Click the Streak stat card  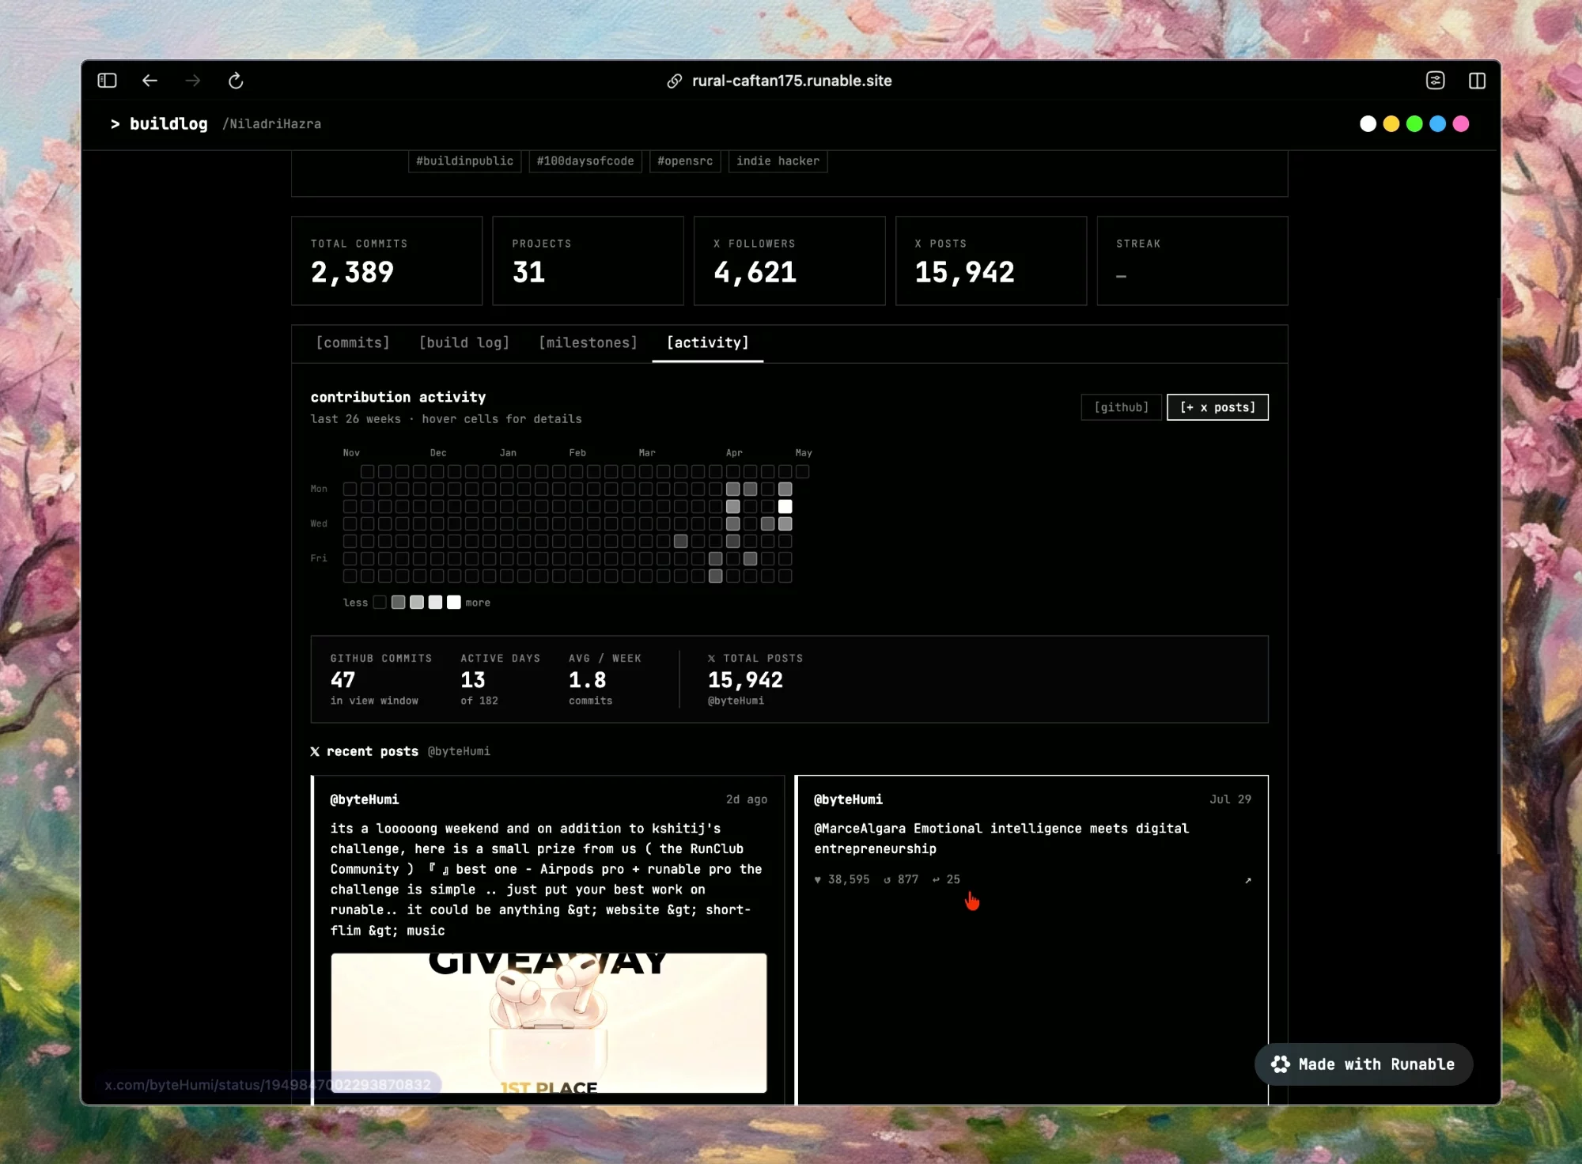point(1192,261)
